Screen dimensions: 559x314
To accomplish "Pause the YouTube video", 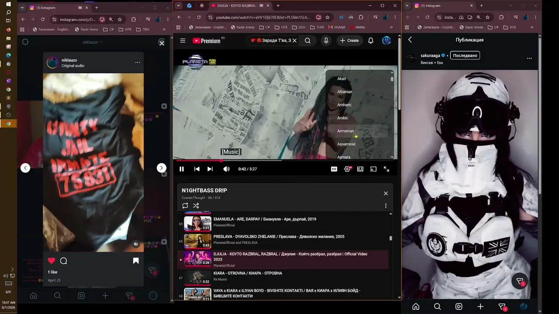I will coord(182,169).
